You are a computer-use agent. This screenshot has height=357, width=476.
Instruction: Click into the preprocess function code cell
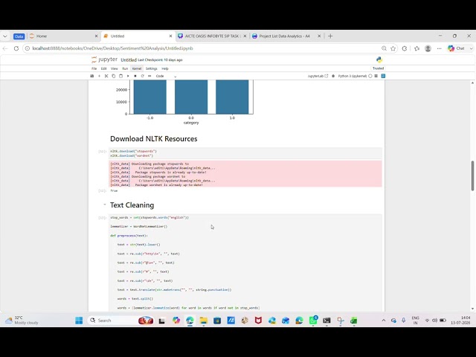tap(245, 263)
